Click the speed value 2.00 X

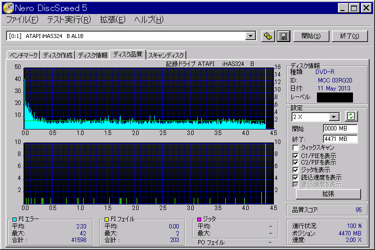tap(353, 240)
